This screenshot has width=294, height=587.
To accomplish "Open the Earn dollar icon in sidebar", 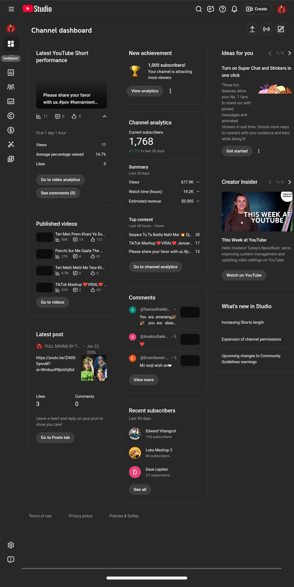I will tap(11, 130).
